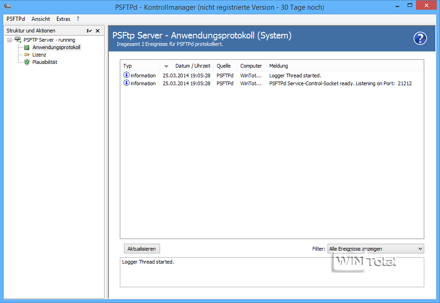The width and height of the screenshot is (440, 303).
Task: Maximize the Kontrollmanager window
Action: (410, 6)
